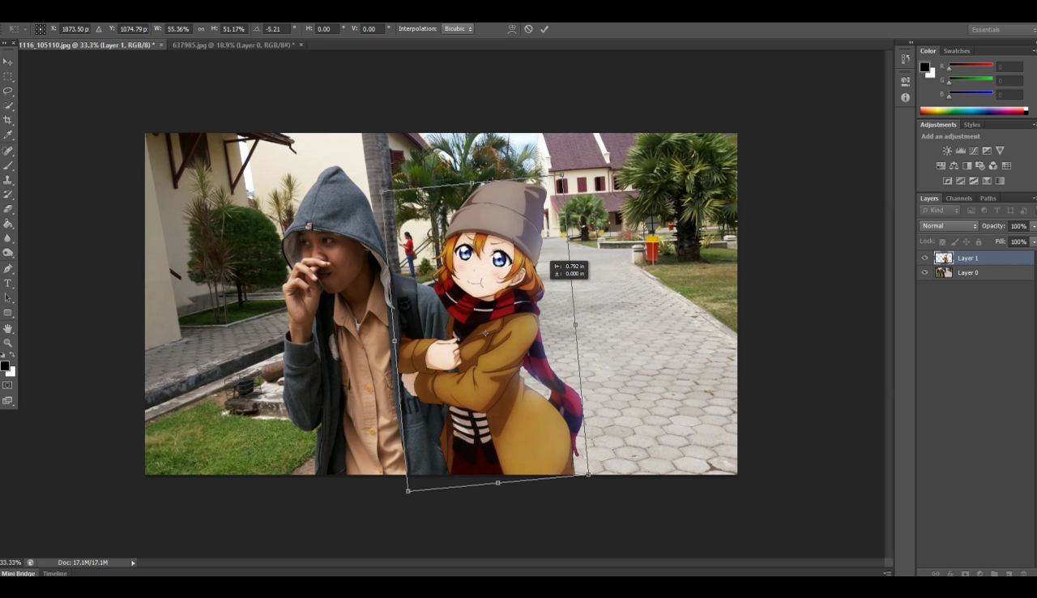
Task: Add a Brightness/Contrast adjustment
Action: coord(947,151)
